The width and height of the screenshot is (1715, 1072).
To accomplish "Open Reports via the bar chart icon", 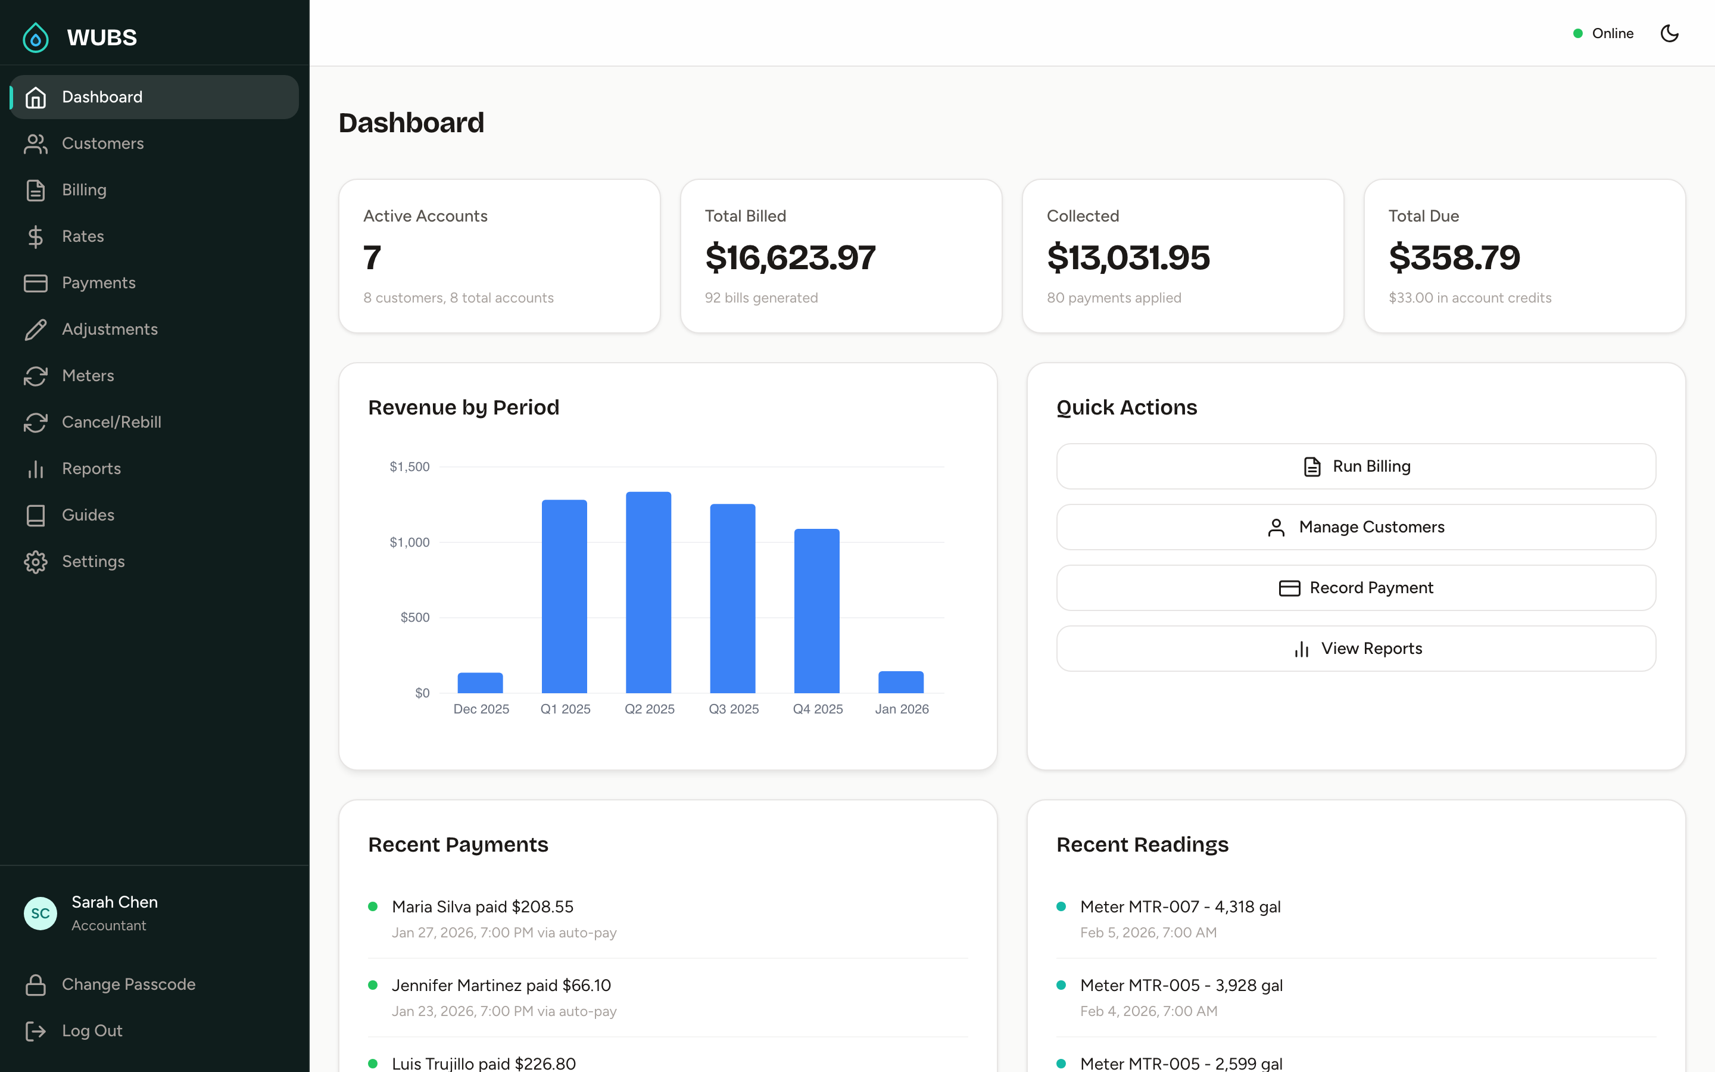I will tap(36, 469).
